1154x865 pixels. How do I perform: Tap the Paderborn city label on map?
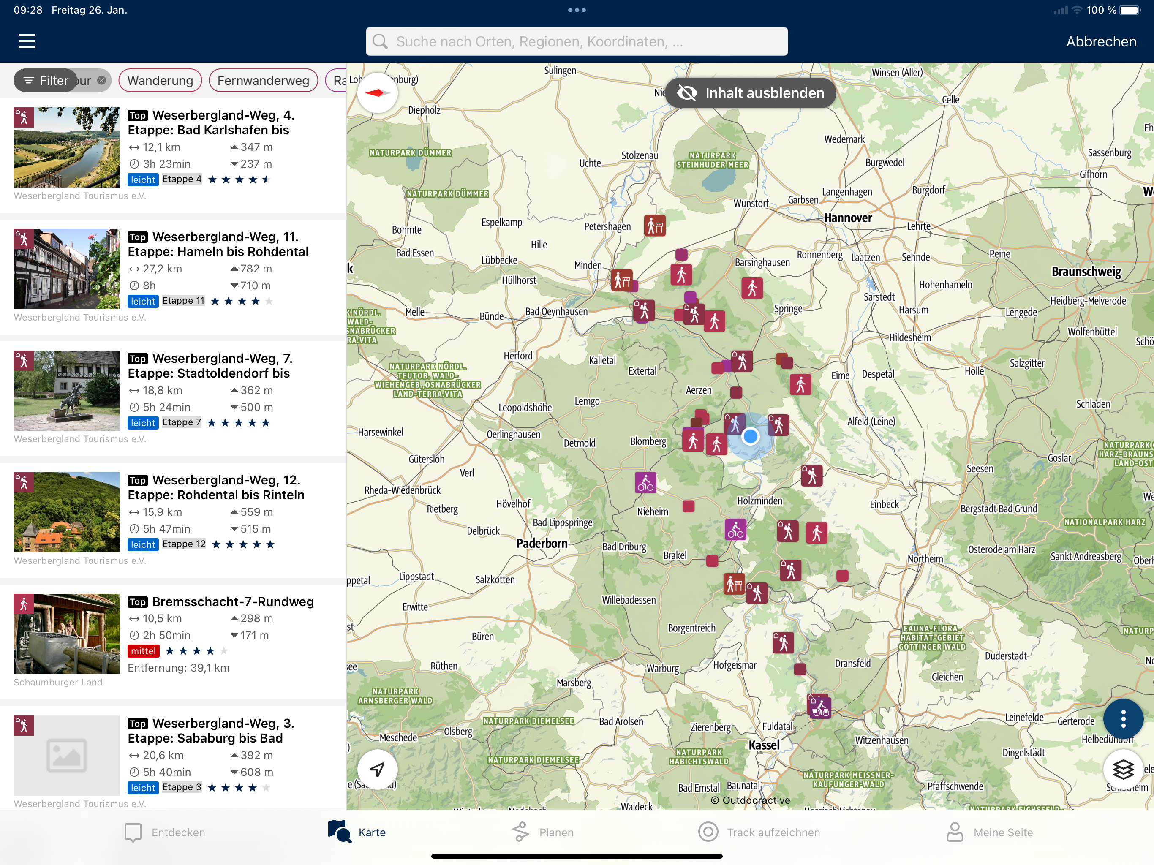(542, 543)
